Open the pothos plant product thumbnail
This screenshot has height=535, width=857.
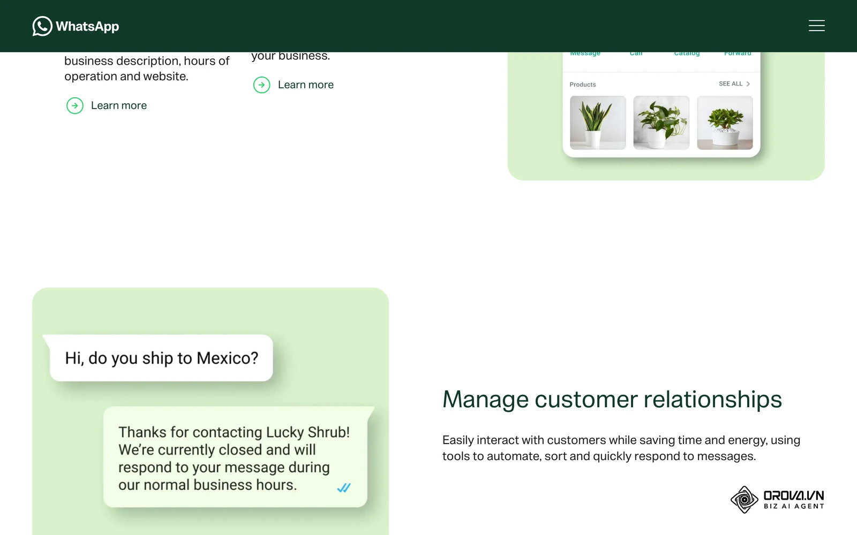pyautogui.click(x=661, y=123)
